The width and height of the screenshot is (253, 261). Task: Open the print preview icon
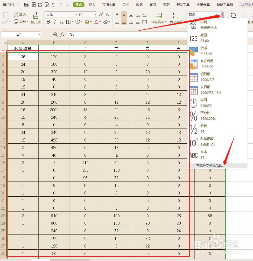[x=47, y=5]
